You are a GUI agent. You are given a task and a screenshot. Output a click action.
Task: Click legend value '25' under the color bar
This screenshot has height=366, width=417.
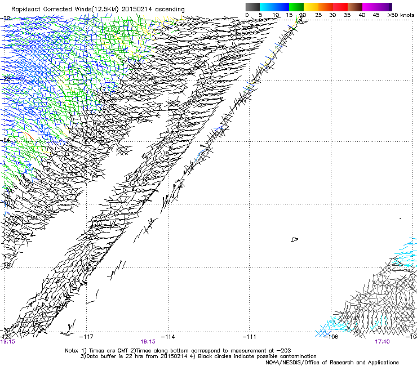coord(318,15)
